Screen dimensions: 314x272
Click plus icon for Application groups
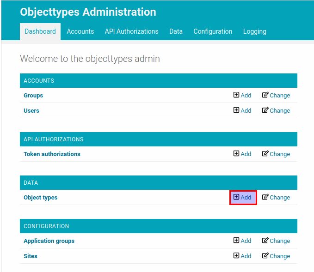(x=236, y=240)
